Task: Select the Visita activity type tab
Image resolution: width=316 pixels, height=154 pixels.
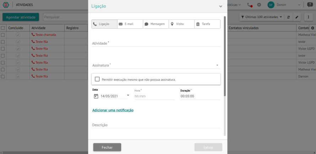Action: tap(182, 24)
